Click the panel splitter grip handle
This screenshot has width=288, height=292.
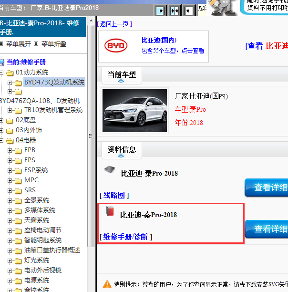91,136
